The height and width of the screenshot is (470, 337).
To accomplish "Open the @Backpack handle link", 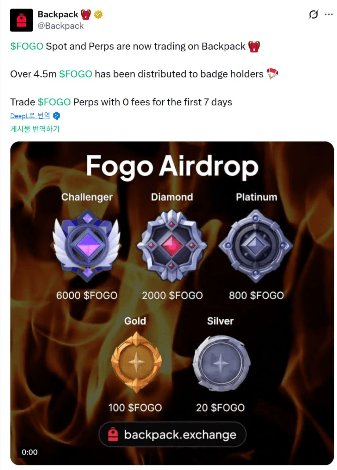I will (x=61, y=26).
